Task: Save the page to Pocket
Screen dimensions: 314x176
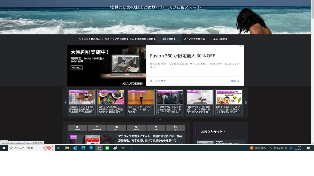Action: tap(136, 128)
